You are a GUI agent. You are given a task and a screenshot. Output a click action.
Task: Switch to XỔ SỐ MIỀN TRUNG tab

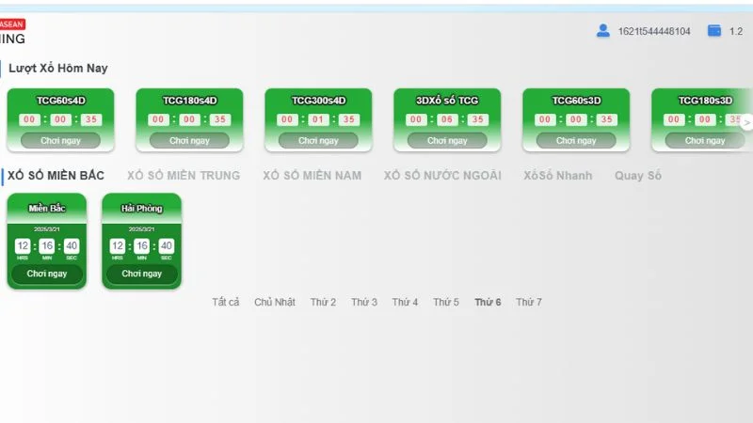point(184,176)
